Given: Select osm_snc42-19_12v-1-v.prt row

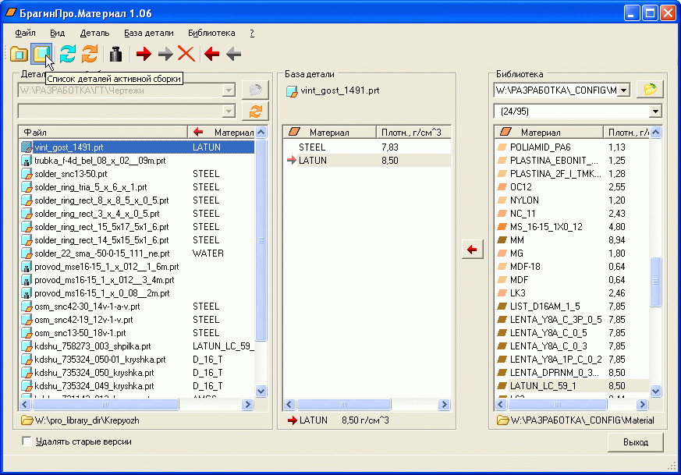Looking at the screenshot, I should pos(137,320).
